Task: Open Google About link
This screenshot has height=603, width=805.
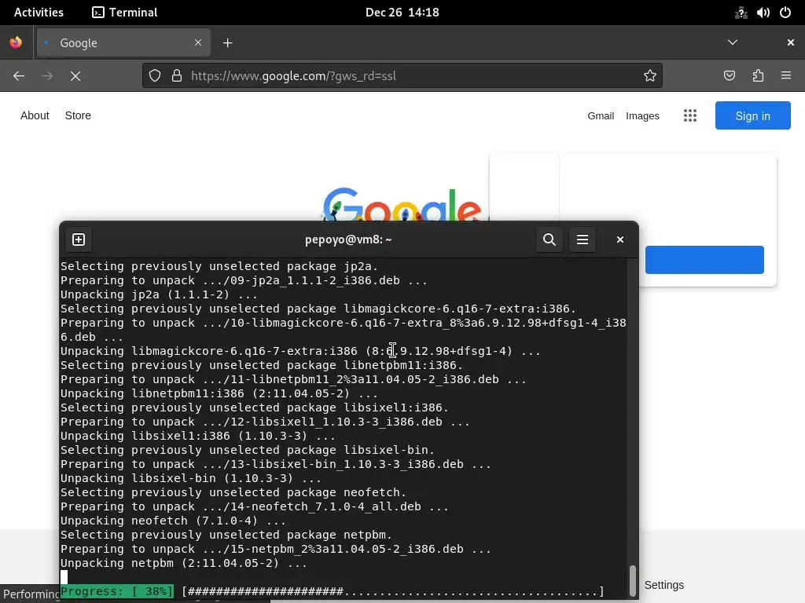Action: point(35,115)
